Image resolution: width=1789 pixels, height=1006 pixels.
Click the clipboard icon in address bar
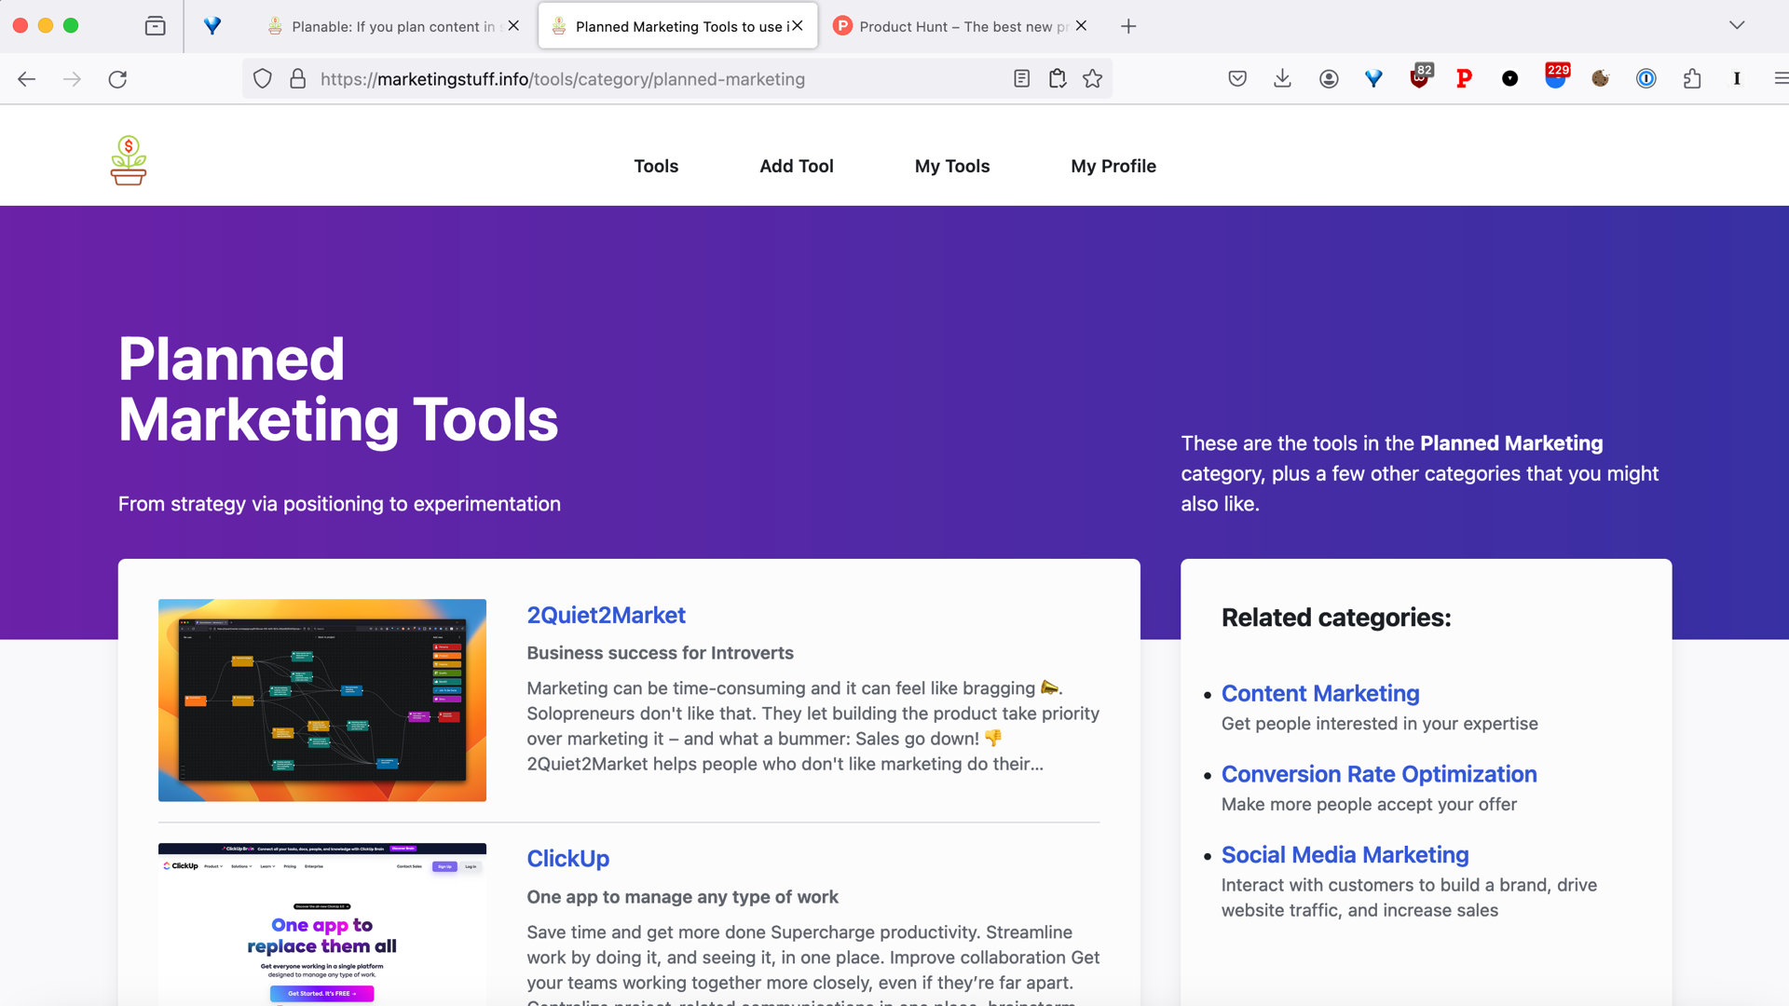click(x=1058, y=79)
